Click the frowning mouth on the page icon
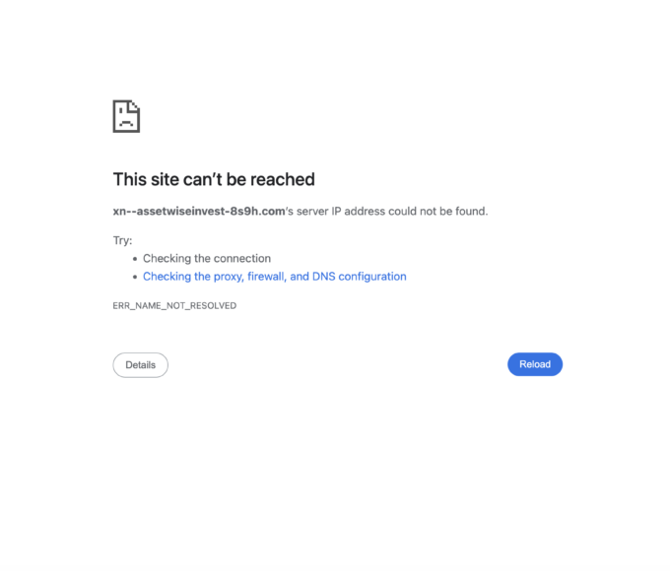 coord(126,123)
